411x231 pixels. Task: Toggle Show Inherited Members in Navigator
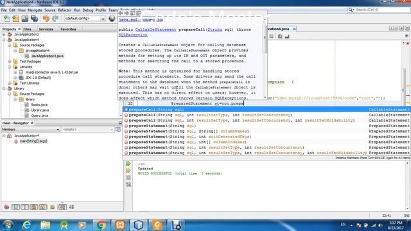6,207
